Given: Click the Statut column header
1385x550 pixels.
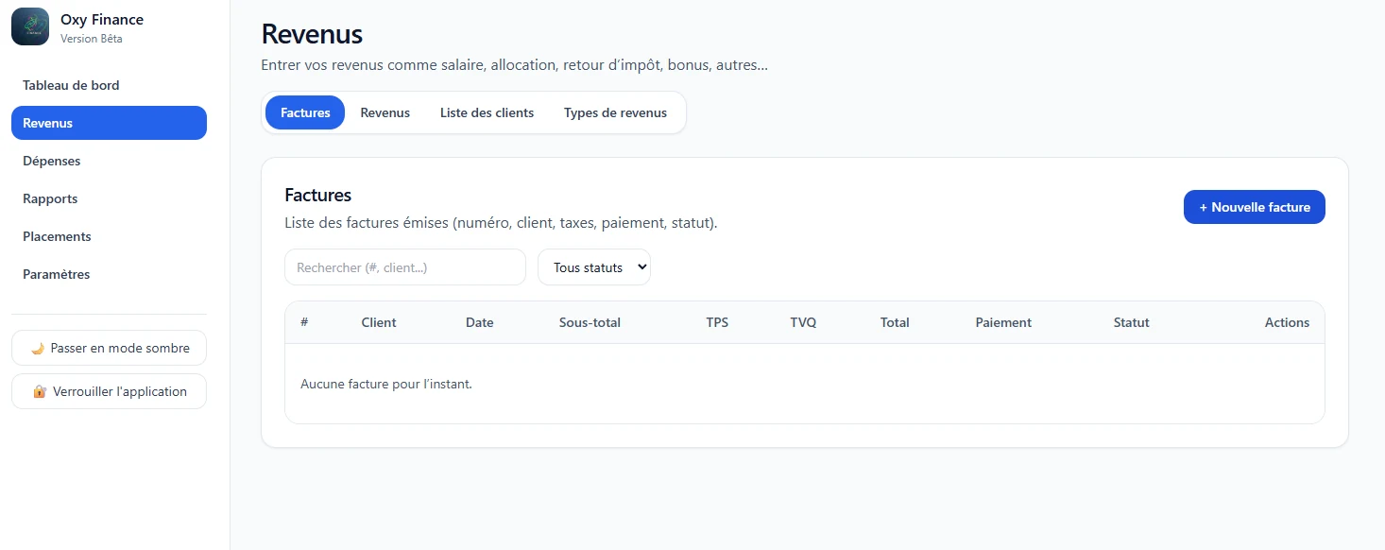Looking at the screenshot, I should [x=1132, y=322].
